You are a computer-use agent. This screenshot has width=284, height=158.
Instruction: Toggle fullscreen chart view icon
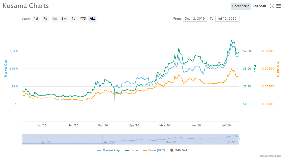(272, 6)
